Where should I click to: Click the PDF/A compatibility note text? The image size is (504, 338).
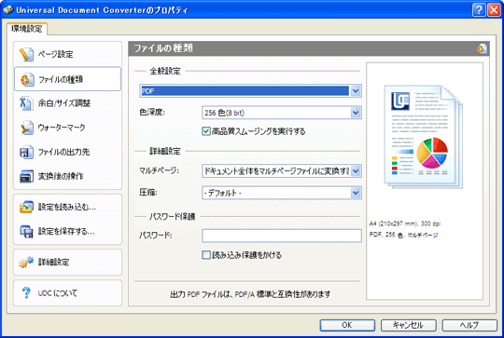tap(250, 294)
